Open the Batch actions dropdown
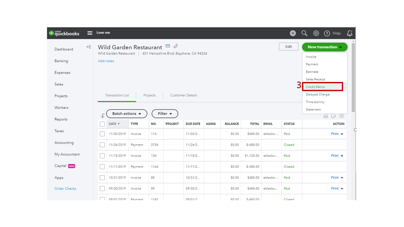This screenshot has width=404, height=227. point(127,113)
